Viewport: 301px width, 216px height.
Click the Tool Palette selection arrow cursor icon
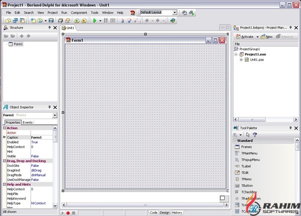(248, 135)
